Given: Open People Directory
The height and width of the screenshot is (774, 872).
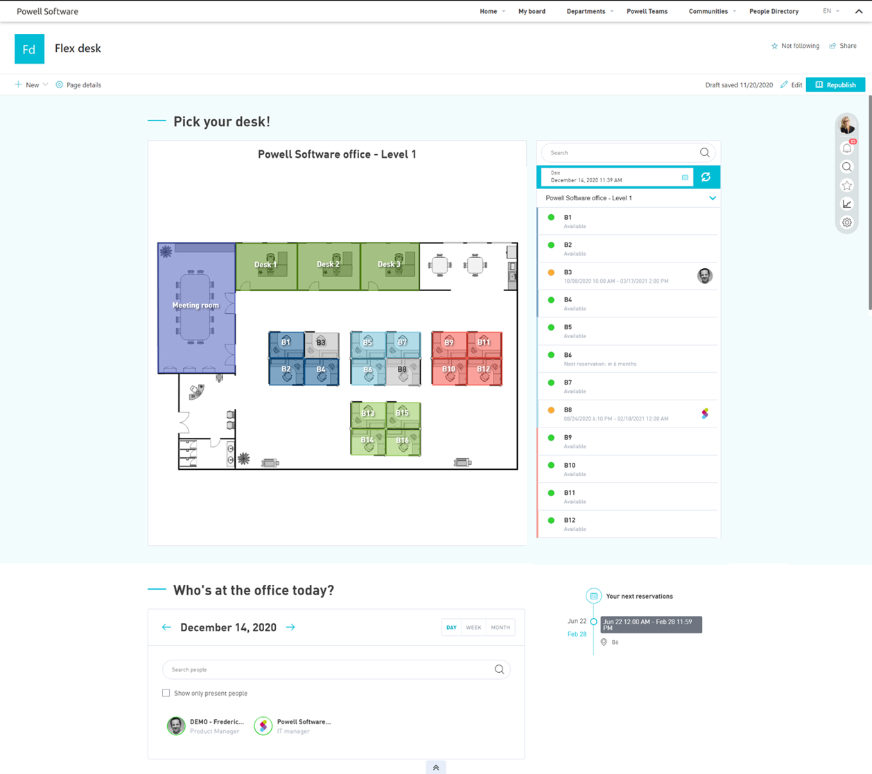Looking at the screenshot, I should coord(774,11).
